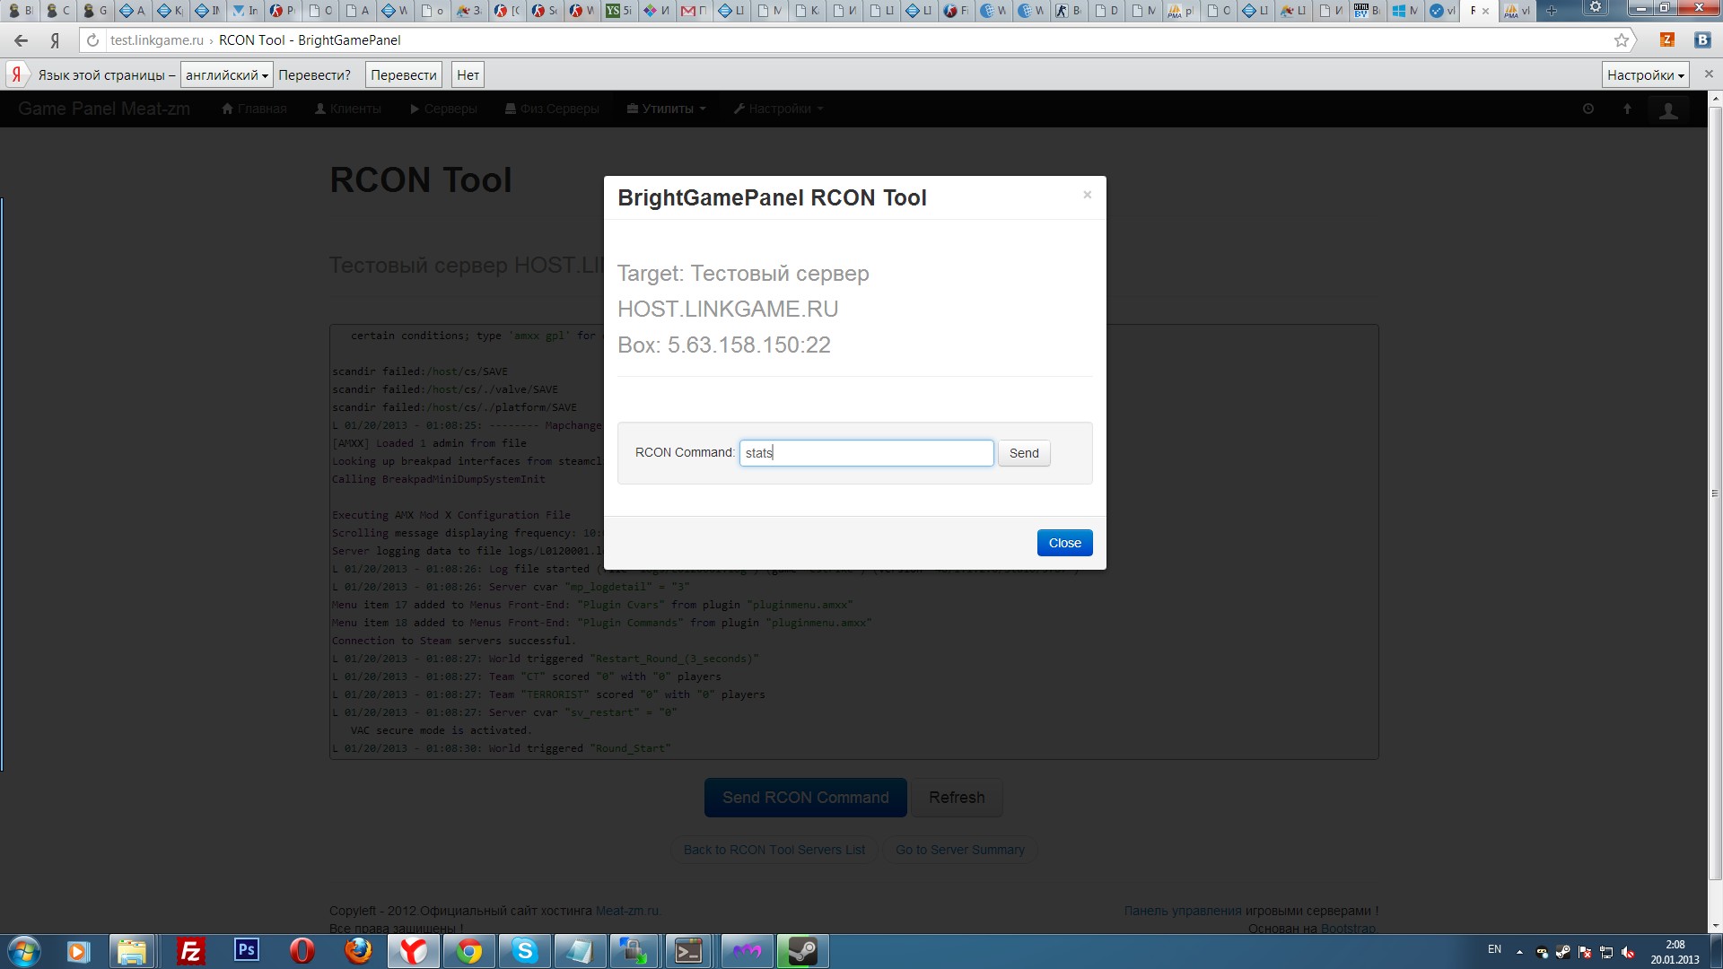Open the terminal window from the taskbar
Image resolution: width=1723 pixels, height=969 pixels.
(x=689, y=951)
